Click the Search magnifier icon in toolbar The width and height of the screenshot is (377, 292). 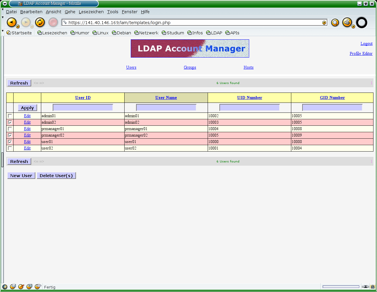point(335,23)
